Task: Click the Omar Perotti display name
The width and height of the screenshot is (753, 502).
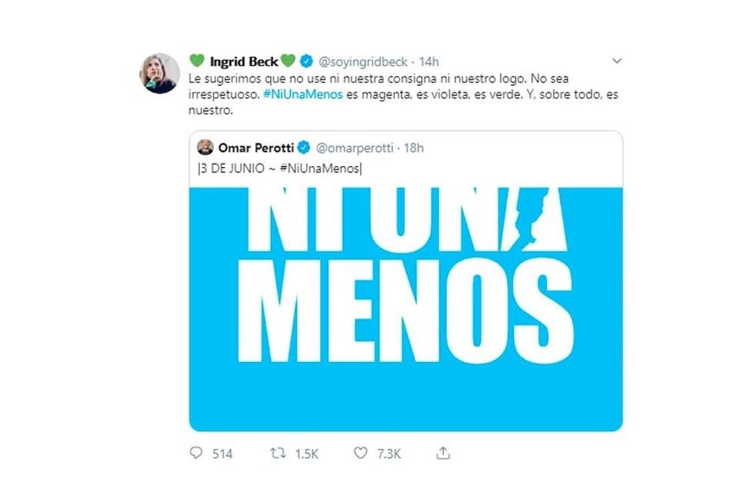Action: 256,147
